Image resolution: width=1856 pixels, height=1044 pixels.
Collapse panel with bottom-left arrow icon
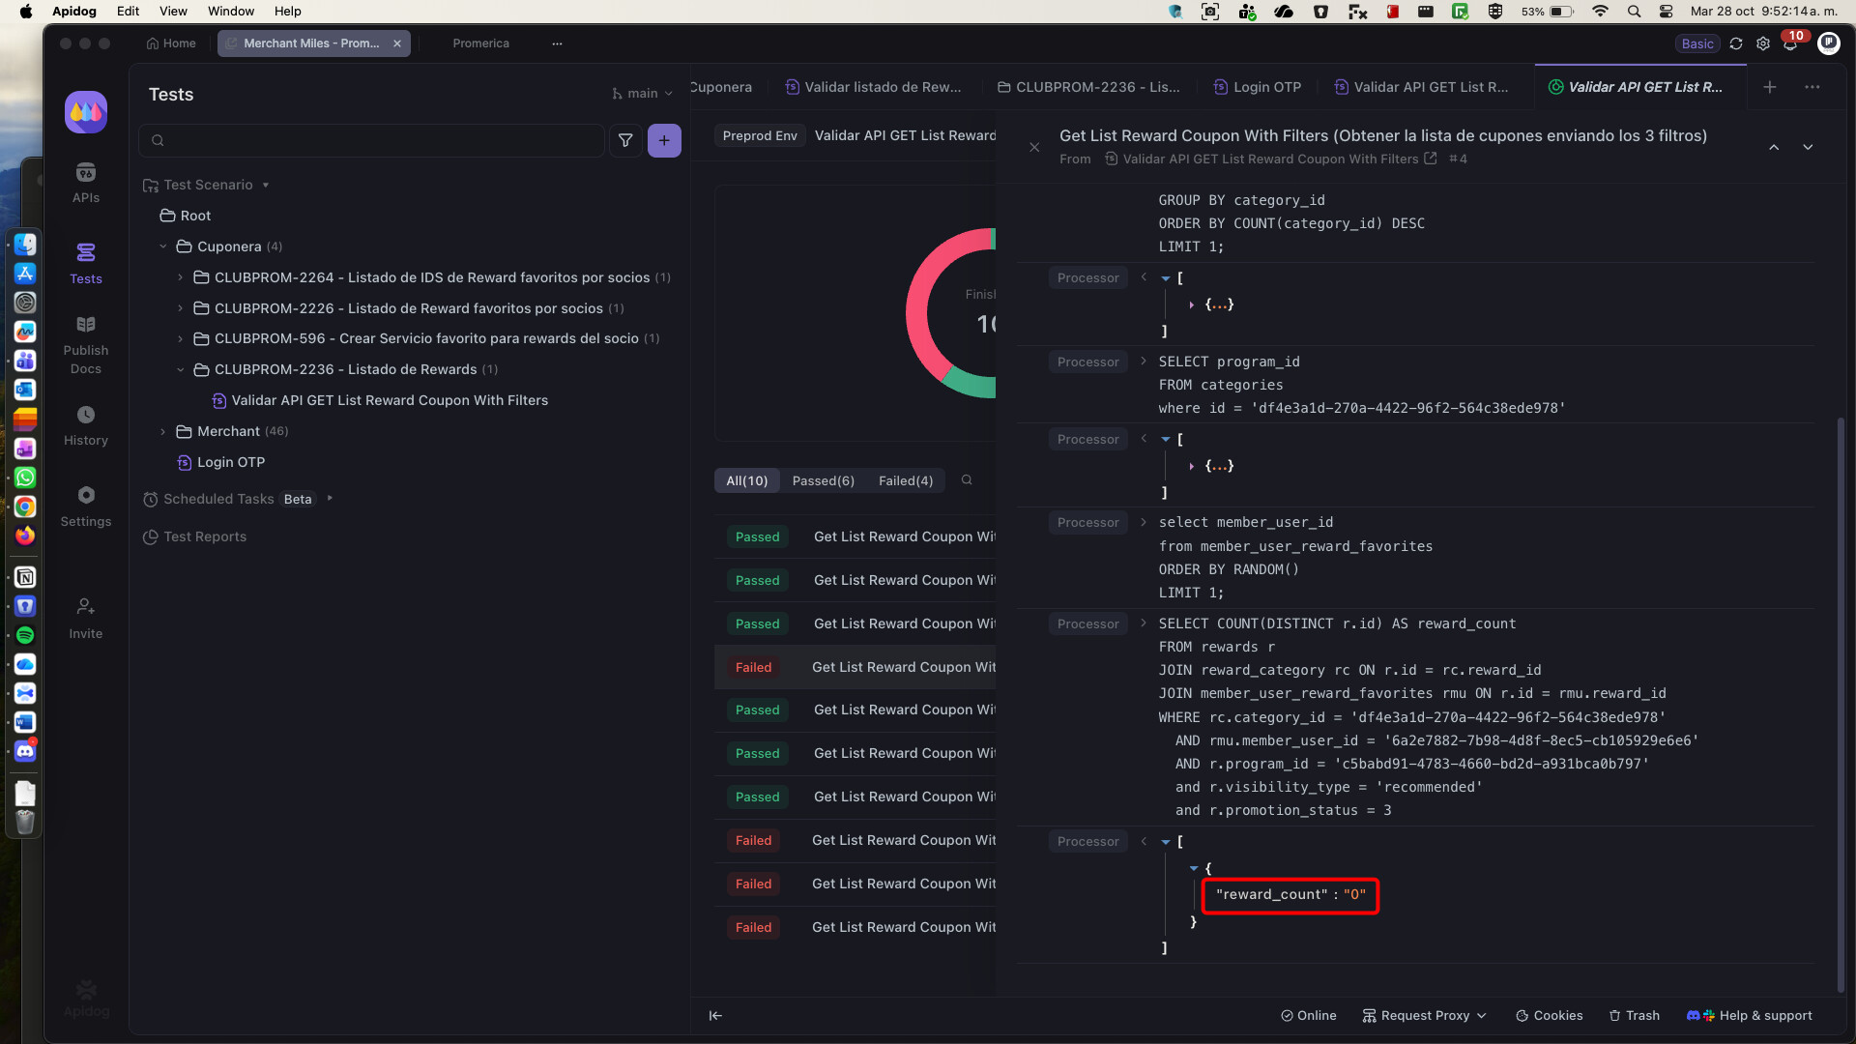(715, 1015)
